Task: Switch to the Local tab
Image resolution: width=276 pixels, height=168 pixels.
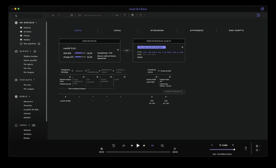Action: pyautogui.click(x=117, y=31)
